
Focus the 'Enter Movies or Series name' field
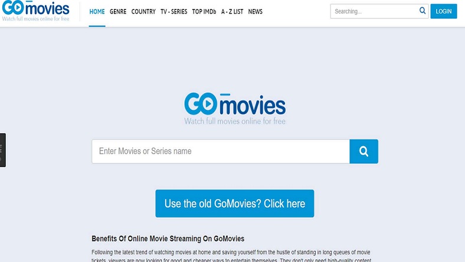click(x=221, y=151)
